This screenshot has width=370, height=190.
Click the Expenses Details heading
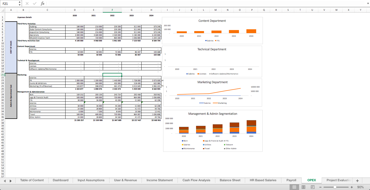tap(24, 17)
